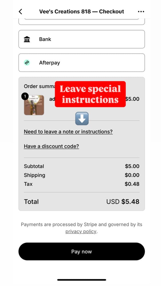Viewport: 161px width, 286px height.
Task: Expand 'Have a discount code?' field
Action: pos(51,146)
